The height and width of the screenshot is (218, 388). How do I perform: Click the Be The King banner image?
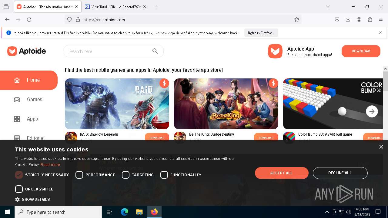(x=226, y=104)
